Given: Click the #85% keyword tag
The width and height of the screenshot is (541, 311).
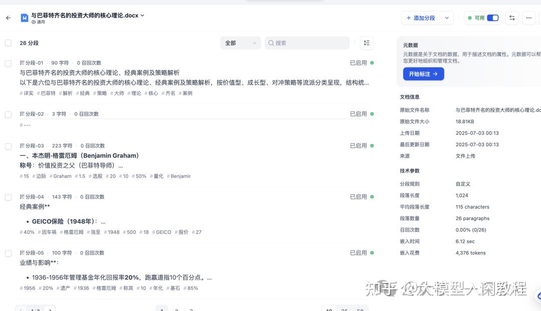Looking at the screenshot, I should pos(191,288).
